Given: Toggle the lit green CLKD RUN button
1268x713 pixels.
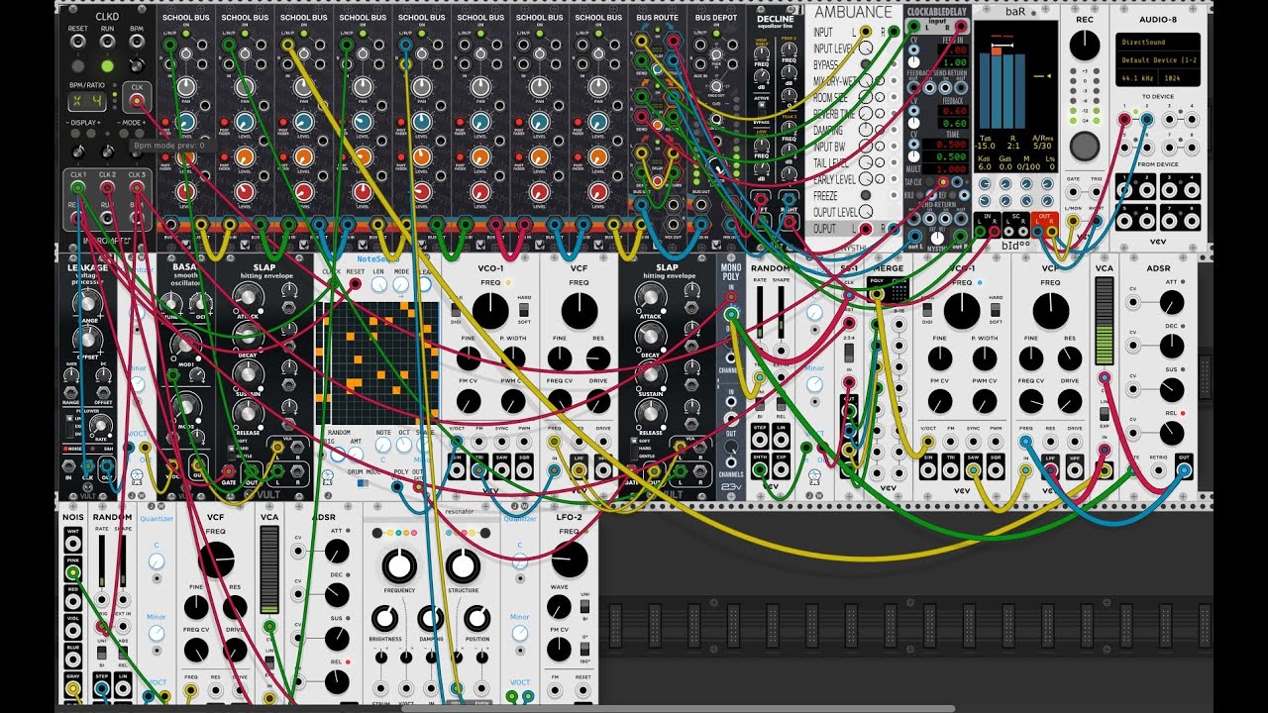Looking at the screenshot, I should pos(107,65).
